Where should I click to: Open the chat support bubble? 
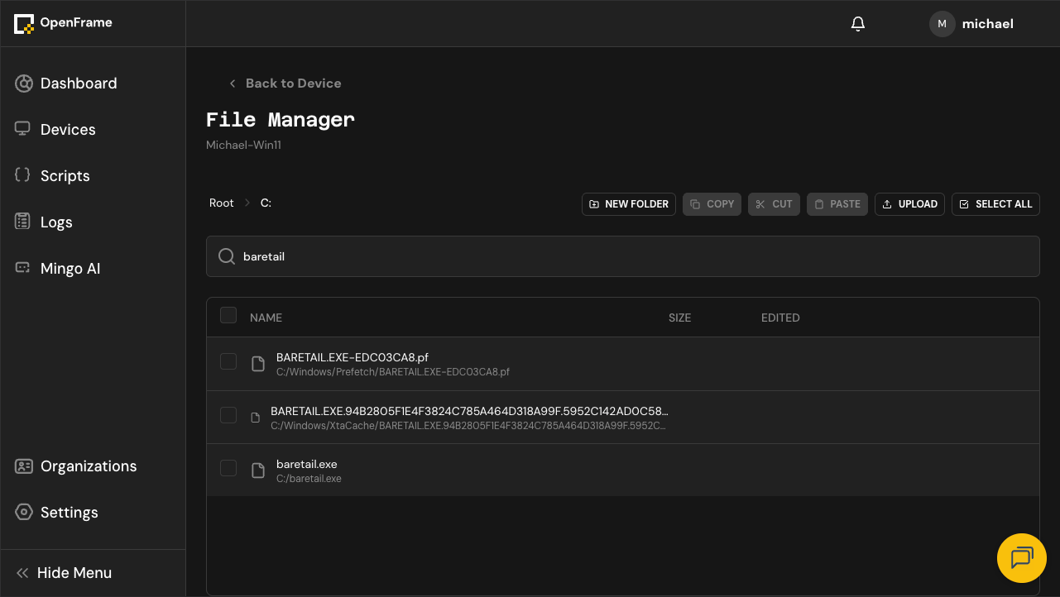pos(1022,558)
